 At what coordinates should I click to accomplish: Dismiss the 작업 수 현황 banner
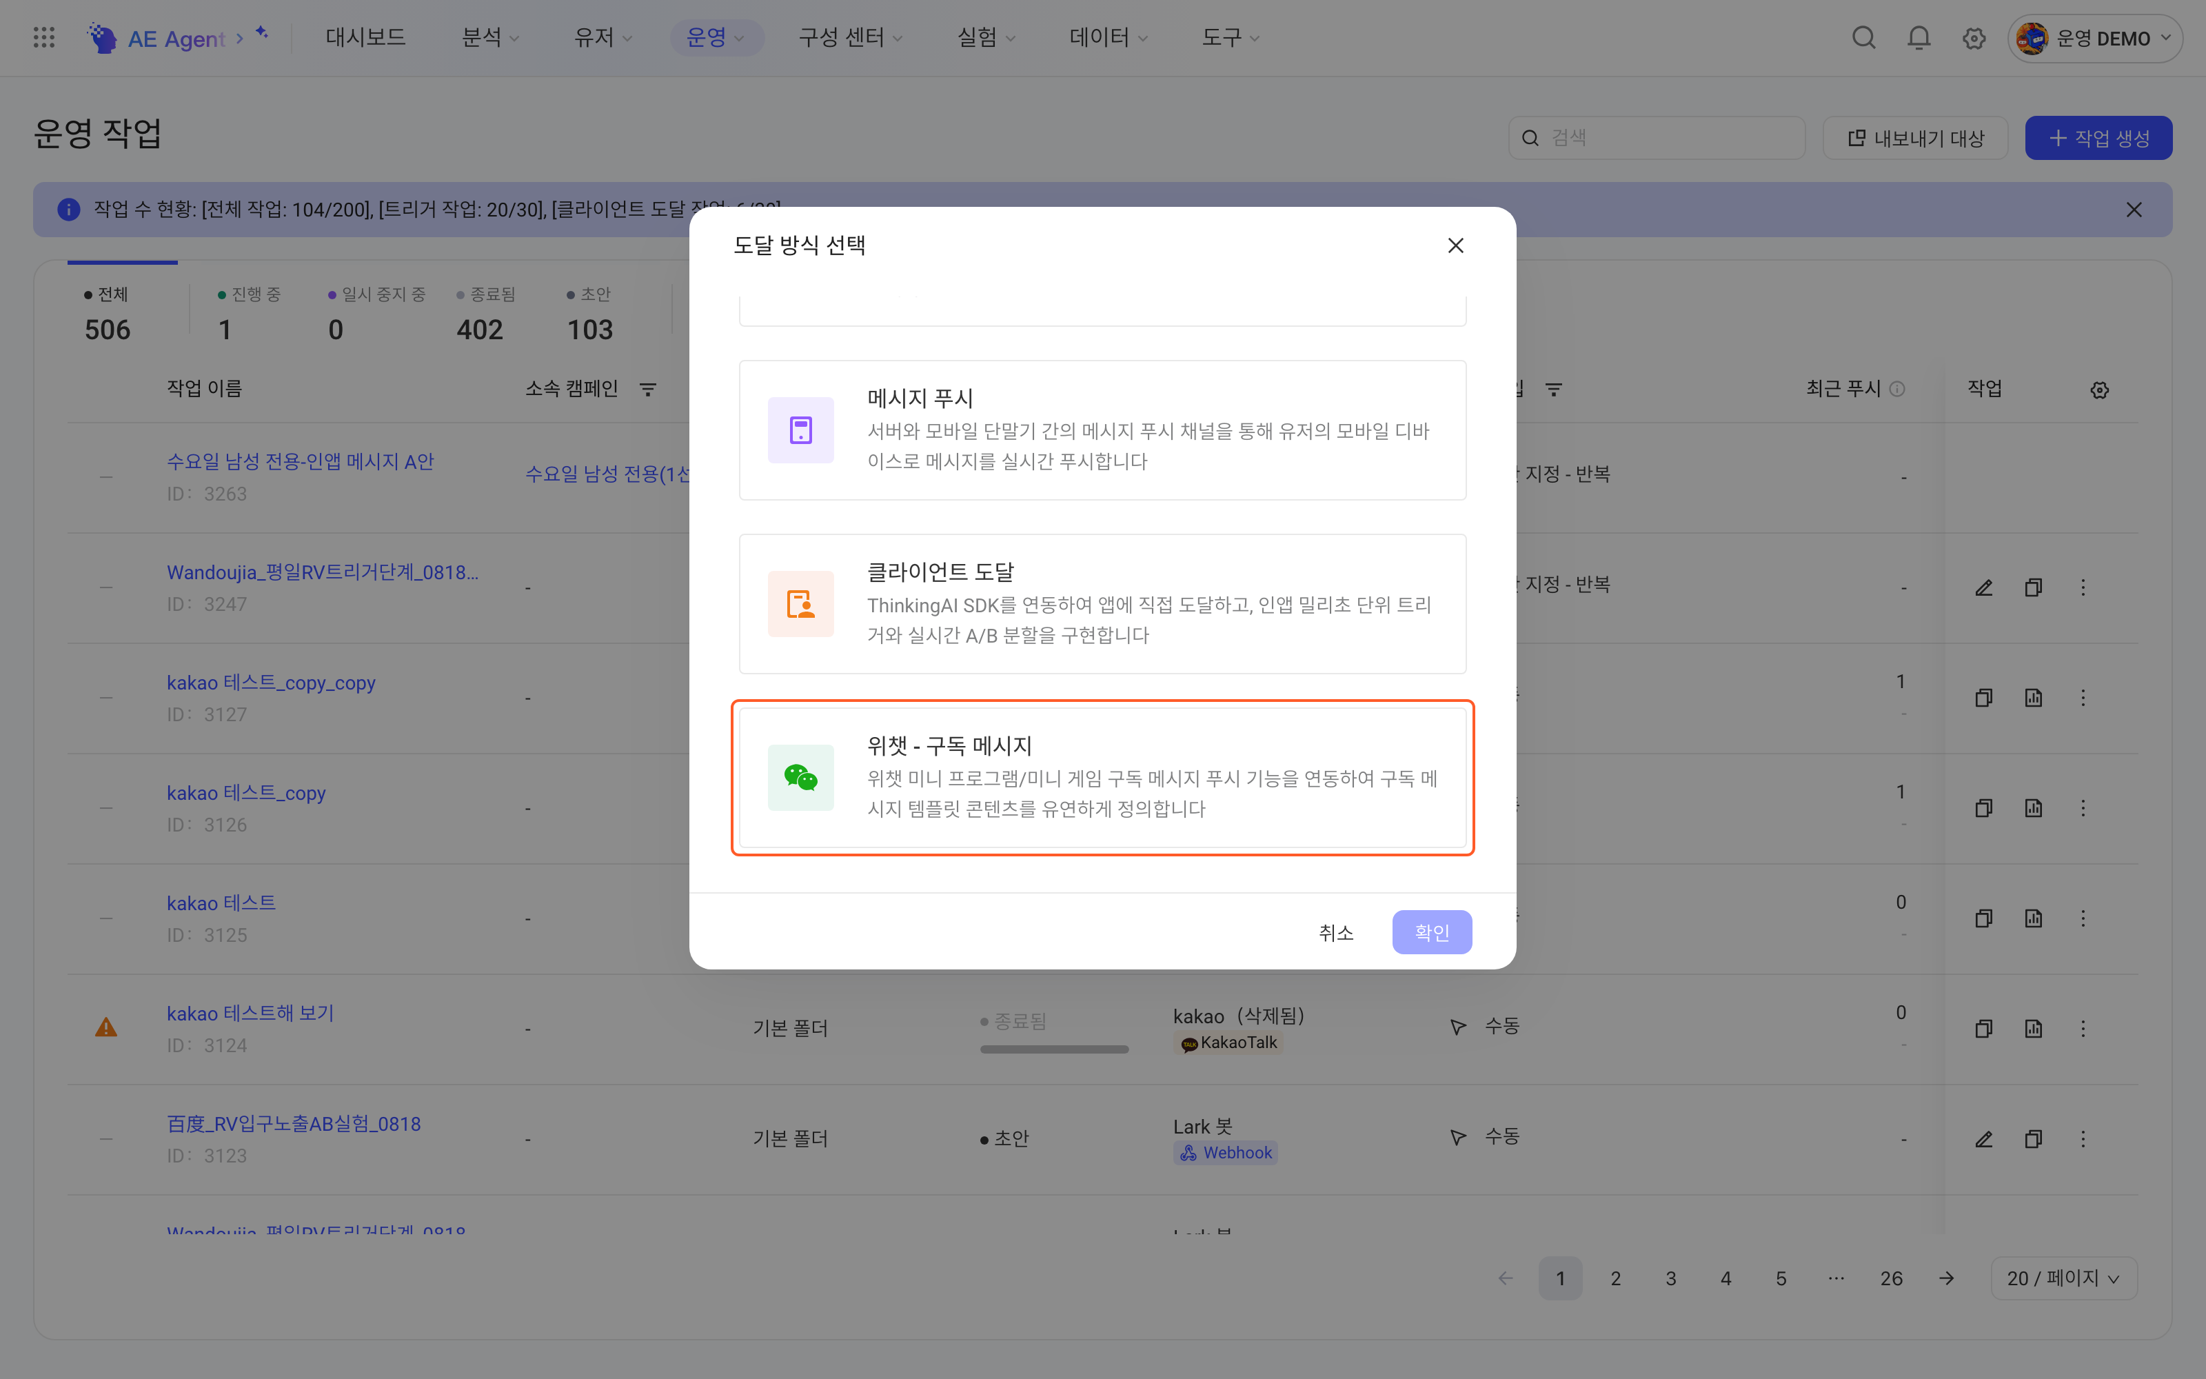pos(2134,210)
